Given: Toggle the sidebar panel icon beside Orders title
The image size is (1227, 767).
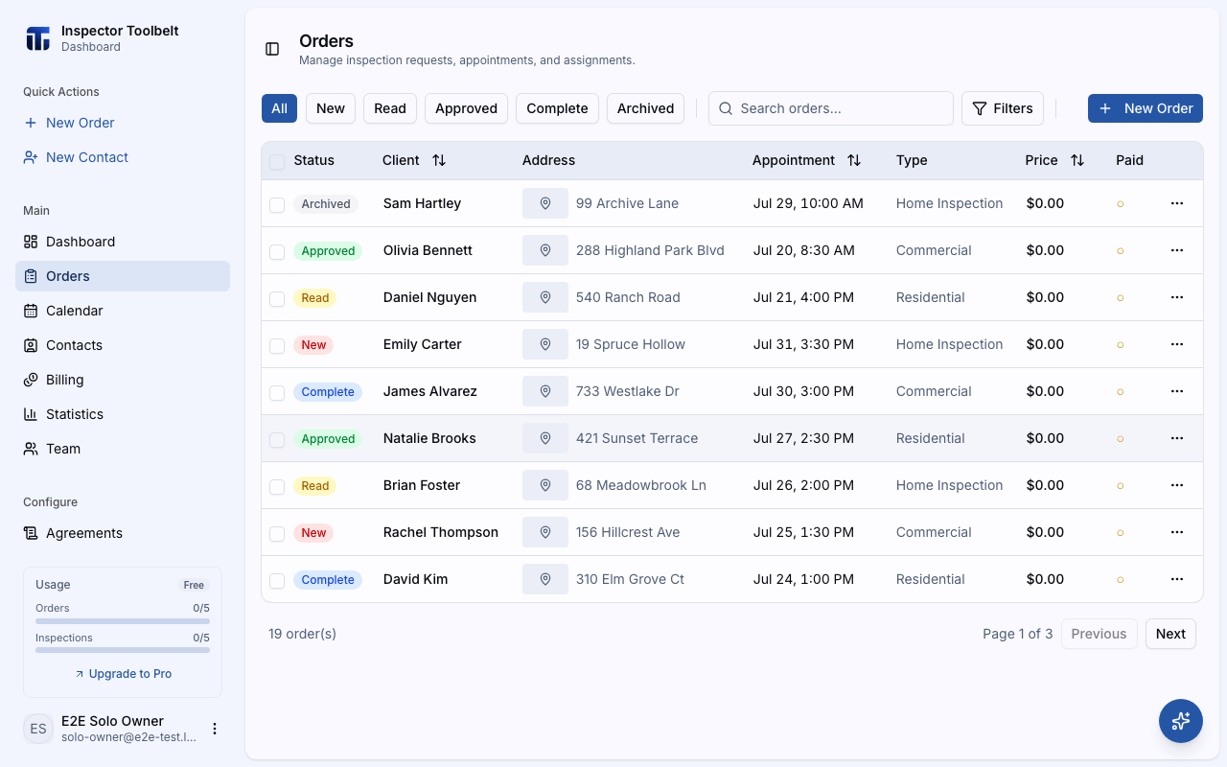Looking at the screenshot, I should point(272,49).
